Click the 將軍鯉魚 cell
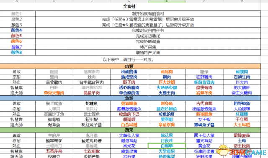Screen dimensions: 268x158 tap(204, 114)
